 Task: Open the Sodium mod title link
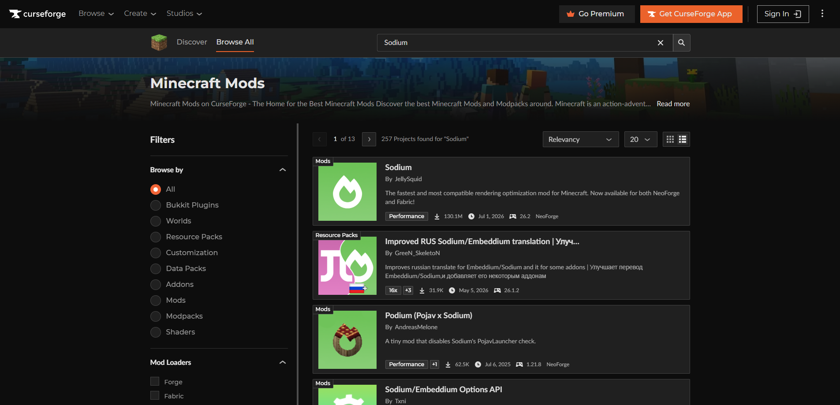(x=398, y=167)
